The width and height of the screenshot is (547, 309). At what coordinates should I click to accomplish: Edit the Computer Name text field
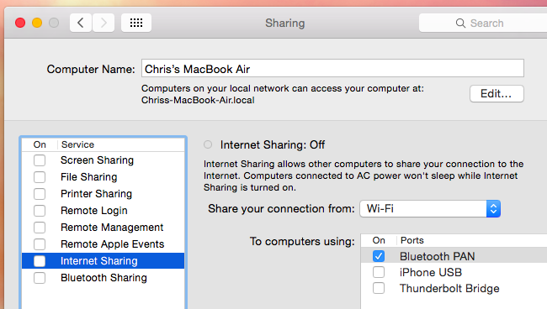point(332,68)
